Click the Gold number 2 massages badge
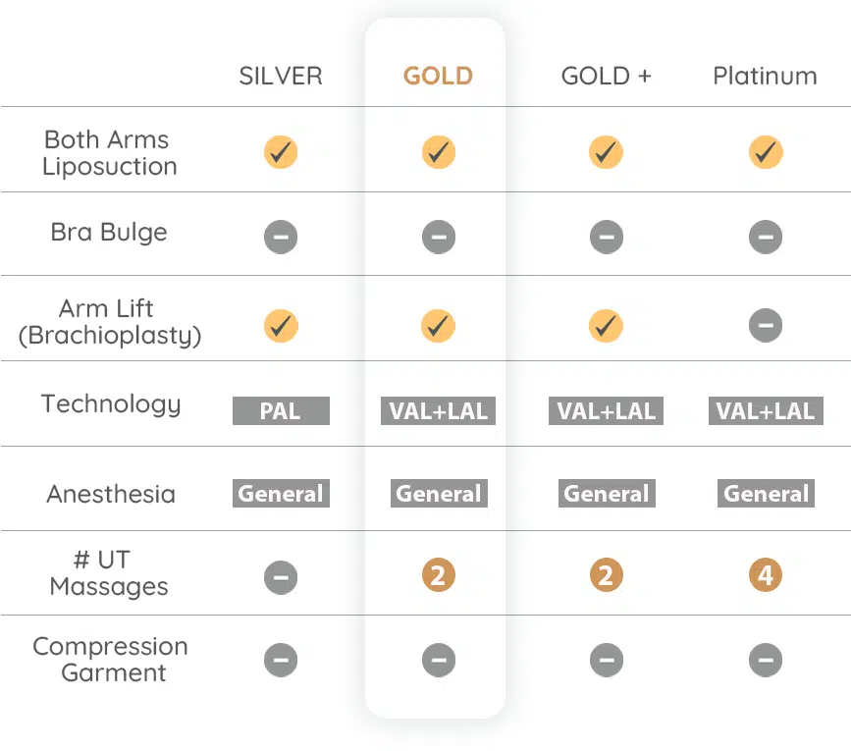 [438, 575]
